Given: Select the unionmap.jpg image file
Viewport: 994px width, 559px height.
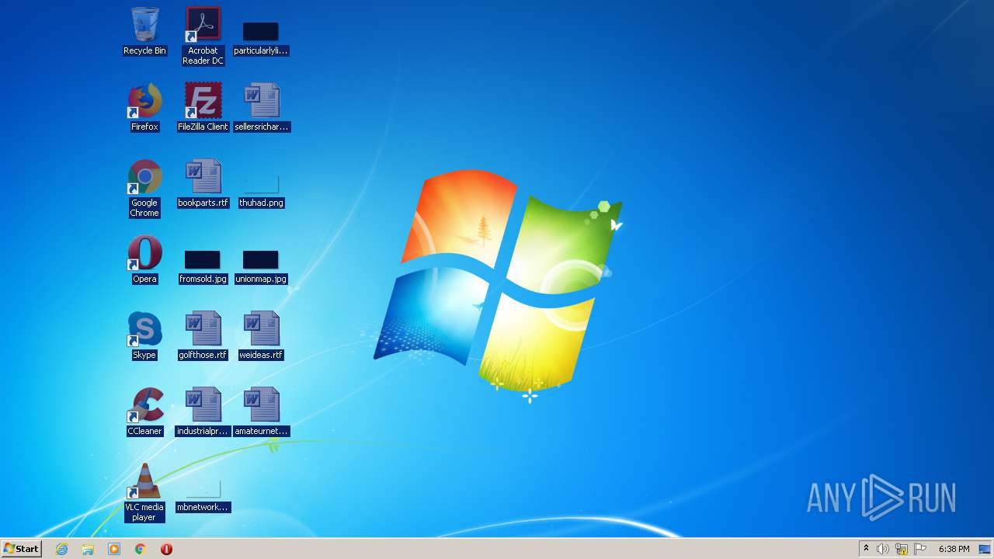Looking at the screenshot, I should [261, 266].
